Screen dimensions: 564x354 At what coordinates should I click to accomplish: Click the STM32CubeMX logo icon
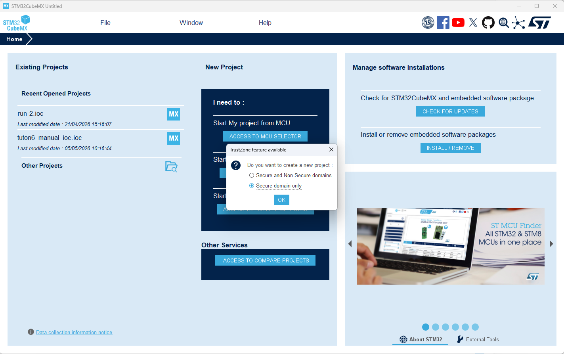(17, 23)
